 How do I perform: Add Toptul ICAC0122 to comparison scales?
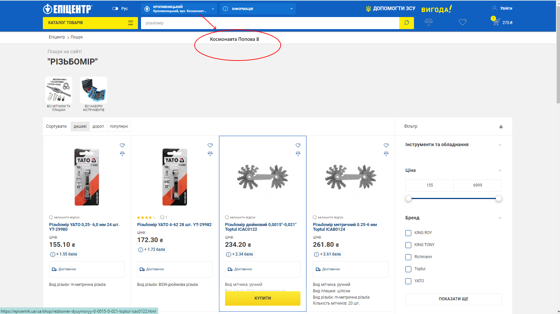coord(298,153)
